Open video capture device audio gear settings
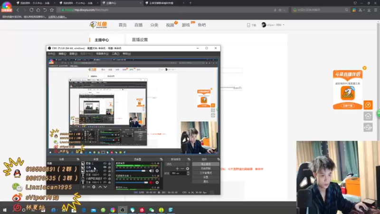The height and width of the screenshot is (214, 380). [157, 183]
